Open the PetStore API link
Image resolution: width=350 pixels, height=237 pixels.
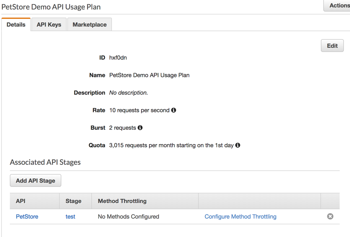[x=27, y=217]
